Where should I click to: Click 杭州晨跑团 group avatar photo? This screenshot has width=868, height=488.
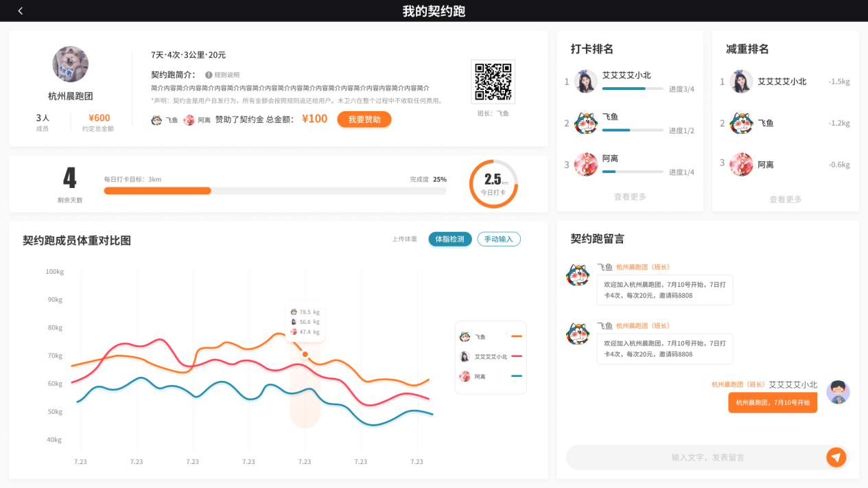pos(70,65)
